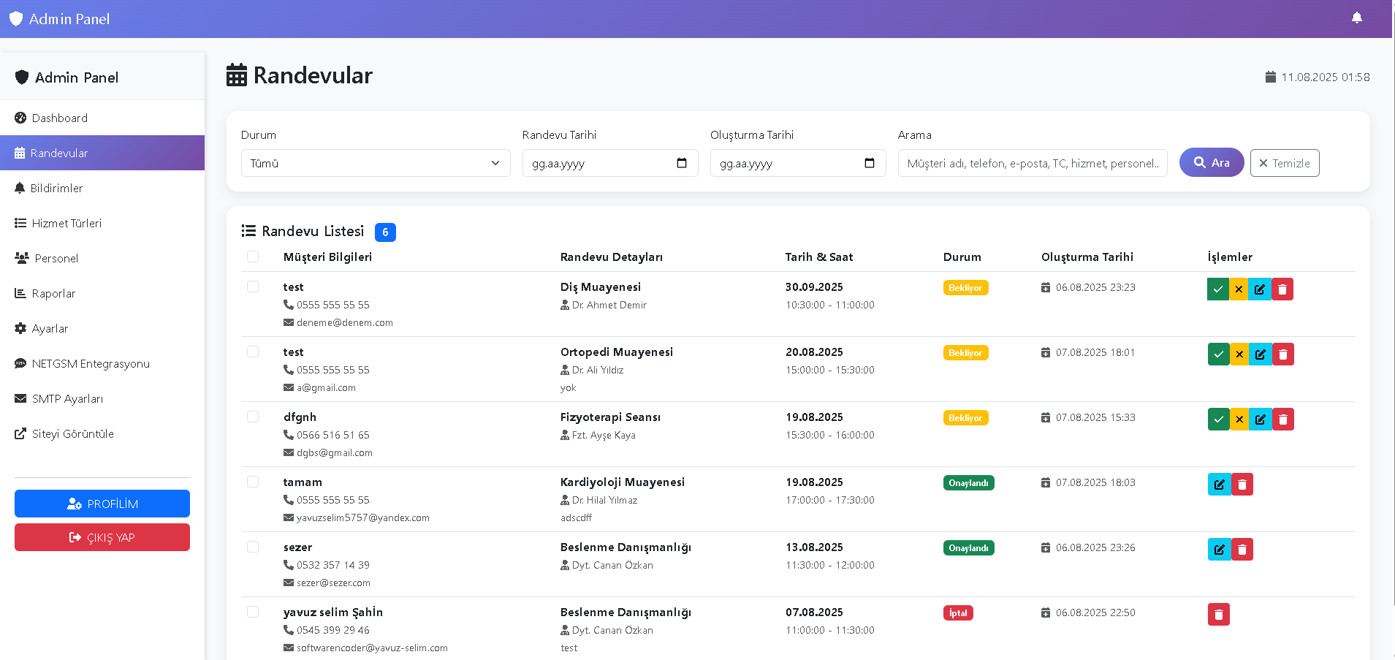Click the red ÇIKIŞ YAP logout button
This screenshot has height=660, width=1395.
tap(102, 537)
